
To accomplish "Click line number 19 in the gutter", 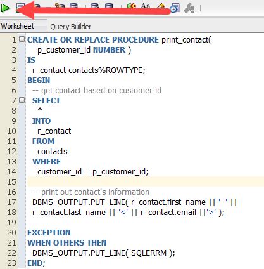I will pyautogui.click(x=12, y=223).
